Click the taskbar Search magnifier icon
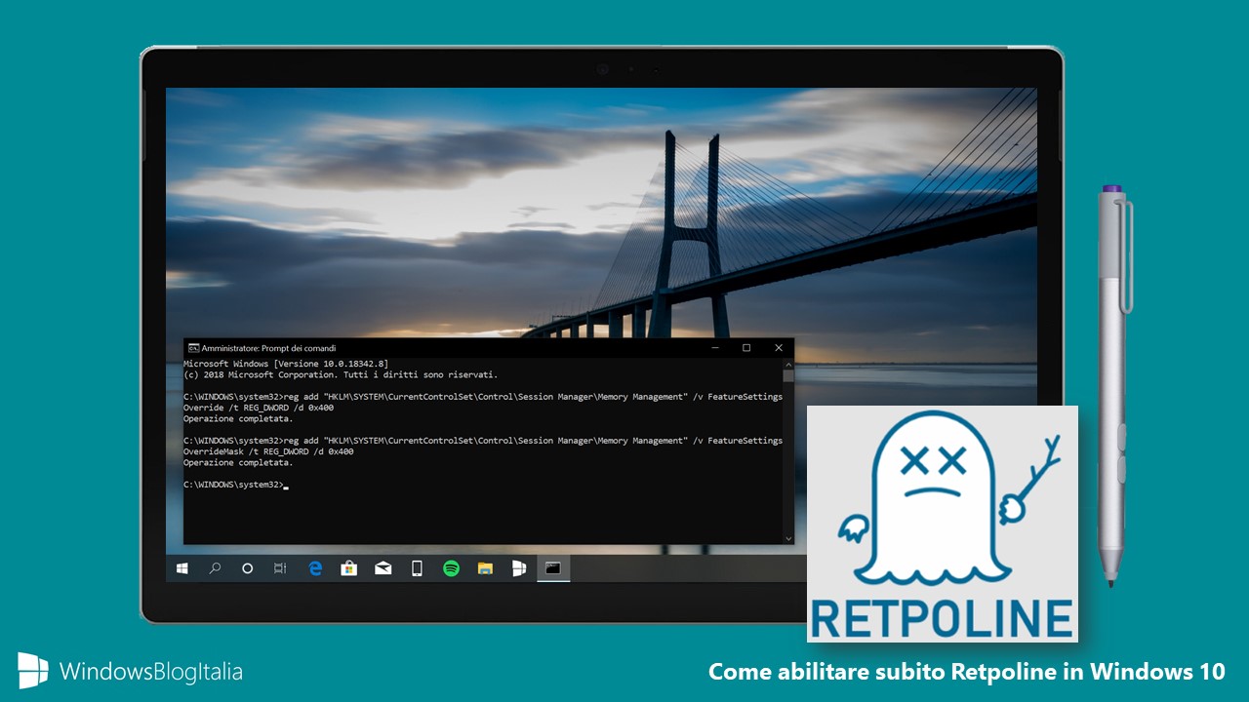The width and height of the screenshot is (1249, 702). 215,568
